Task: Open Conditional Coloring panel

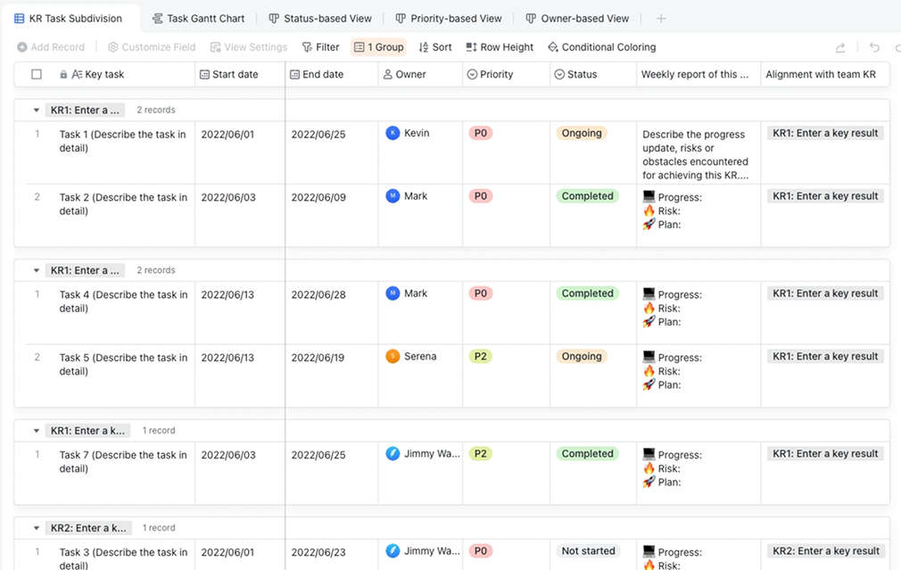Action: tap(601, 47)
